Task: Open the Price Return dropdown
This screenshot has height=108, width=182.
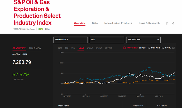Action: pyautogui.click(x=143, y=40)
